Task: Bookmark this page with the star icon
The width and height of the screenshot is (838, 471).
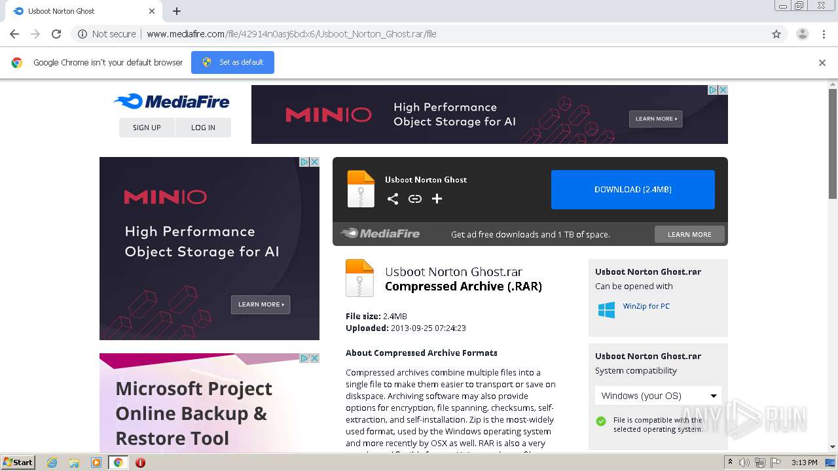Action: coord(776,34)
